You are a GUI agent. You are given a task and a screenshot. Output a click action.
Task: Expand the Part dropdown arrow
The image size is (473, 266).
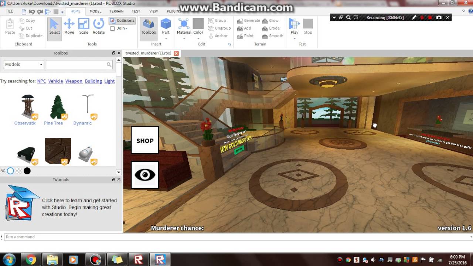coord(166,38)
